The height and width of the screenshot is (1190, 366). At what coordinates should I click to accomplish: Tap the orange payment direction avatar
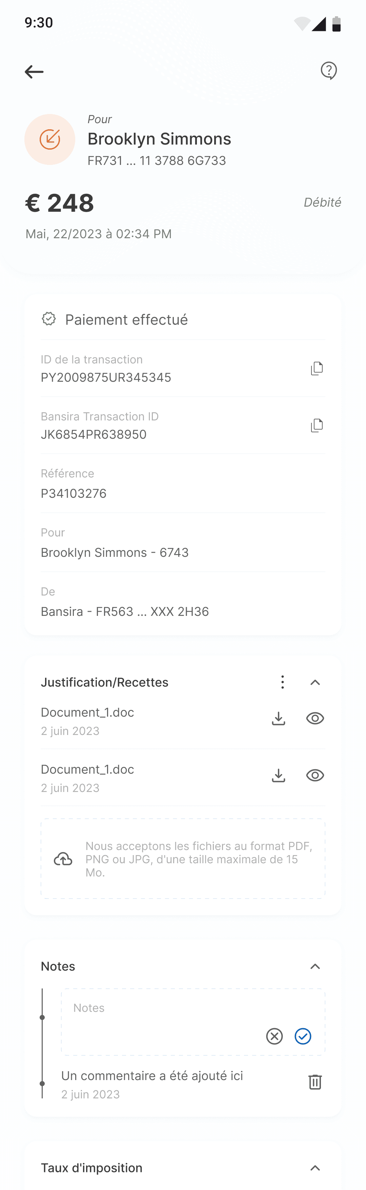[50, 139]
